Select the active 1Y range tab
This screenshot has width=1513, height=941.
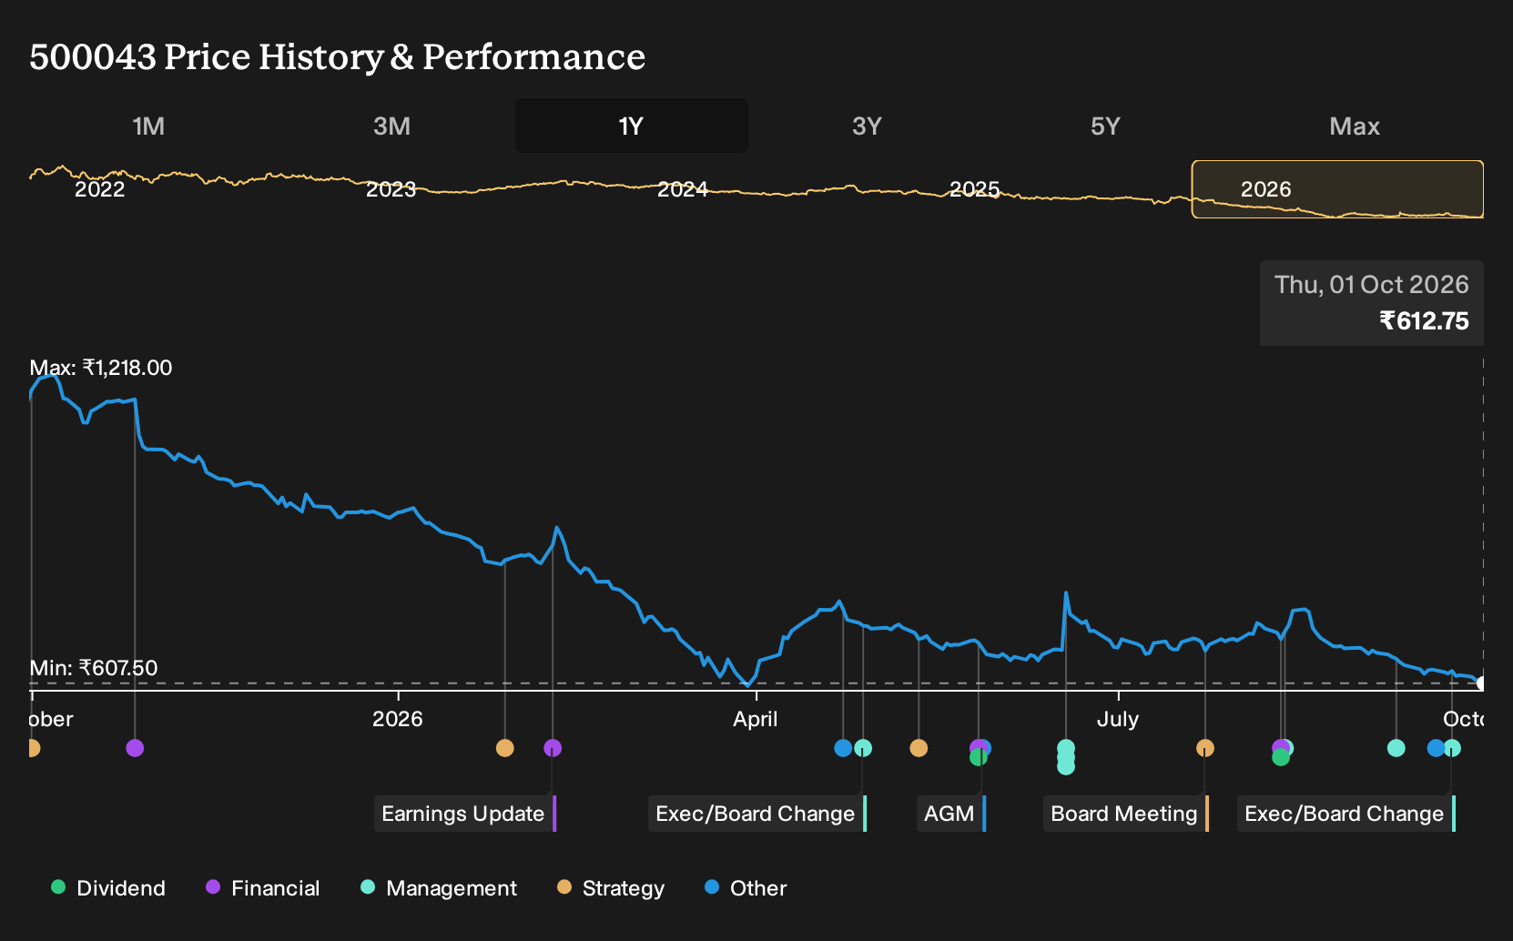632,126
